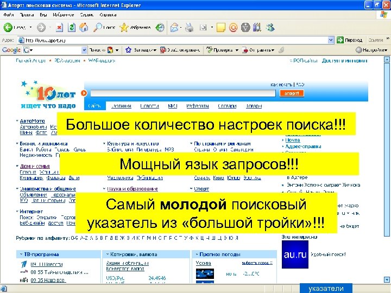
Task: Refresh the page using the toolbar icon
Action: (x=72, y=27)
